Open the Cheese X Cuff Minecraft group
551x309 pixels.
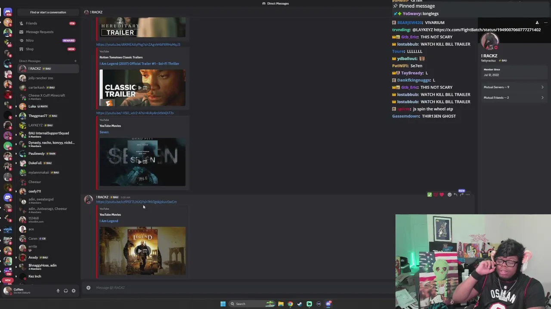tap(48, 97)
